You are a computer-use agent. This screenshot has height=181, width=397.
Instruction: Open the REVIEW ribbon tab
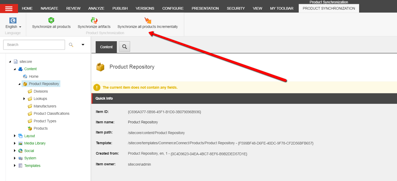coord(73,8)
